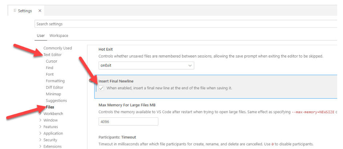Screen dimensions: 343x149
Task: Close the Settings editor tab
Action: (x=40, y=11)
